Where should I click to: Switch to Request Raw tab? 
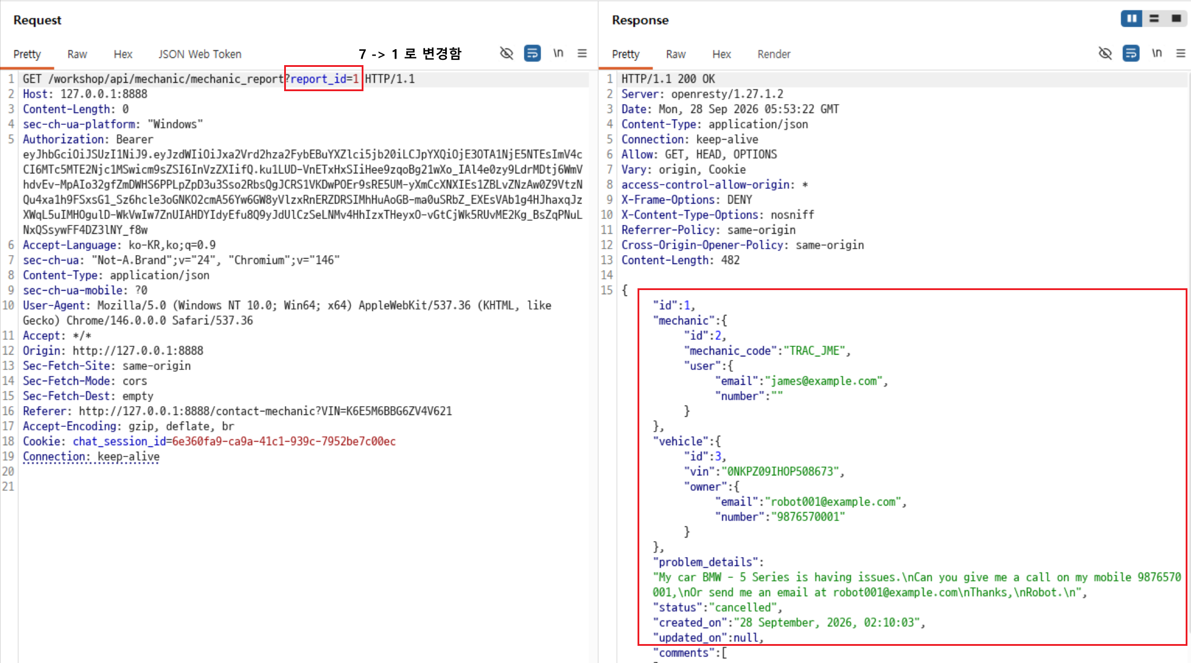(77, 54)
